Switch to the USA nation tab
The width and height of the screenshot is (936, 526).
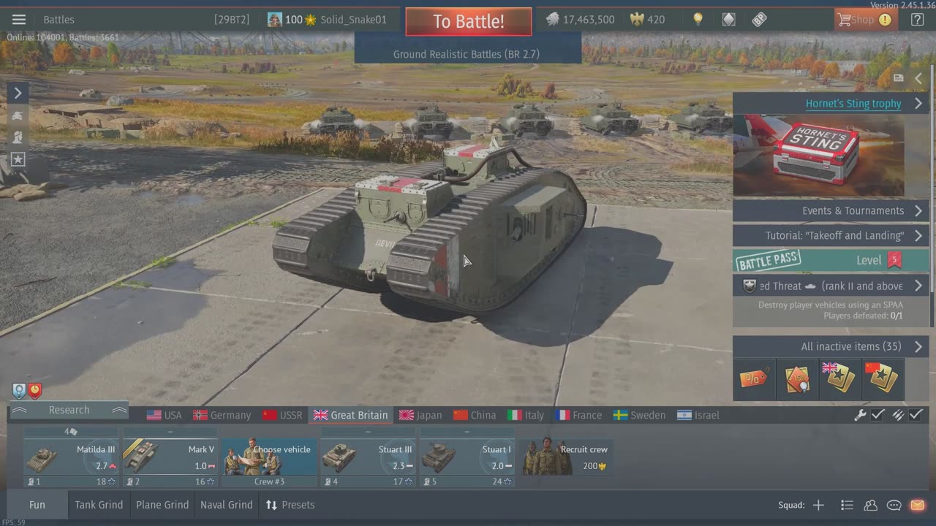tap(164, 415)
